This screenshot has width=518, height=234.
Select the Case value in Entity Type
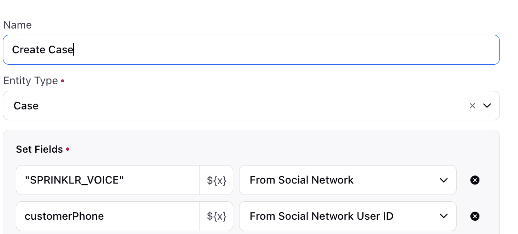(x=26, y=106)
